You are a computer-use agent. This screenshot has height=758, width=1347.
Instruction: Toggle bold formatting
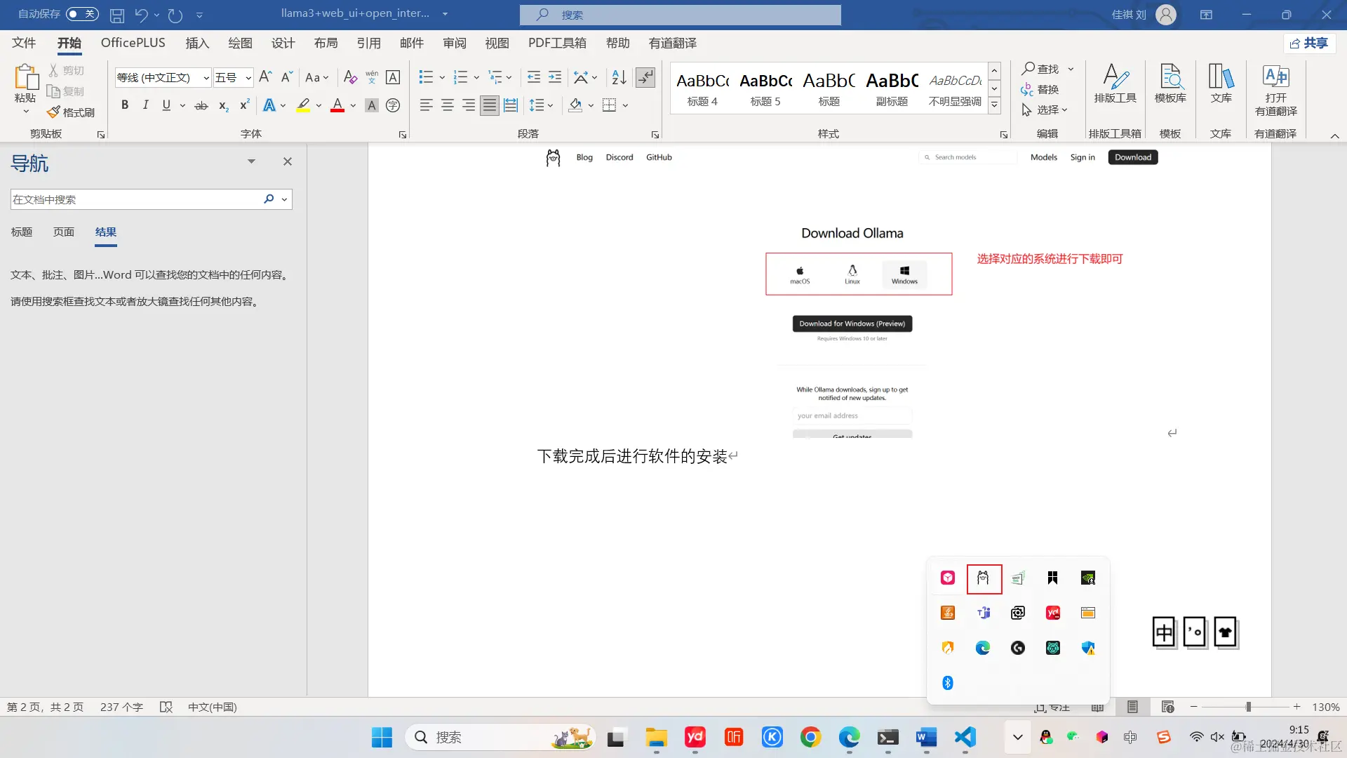[x=125, y=105]
